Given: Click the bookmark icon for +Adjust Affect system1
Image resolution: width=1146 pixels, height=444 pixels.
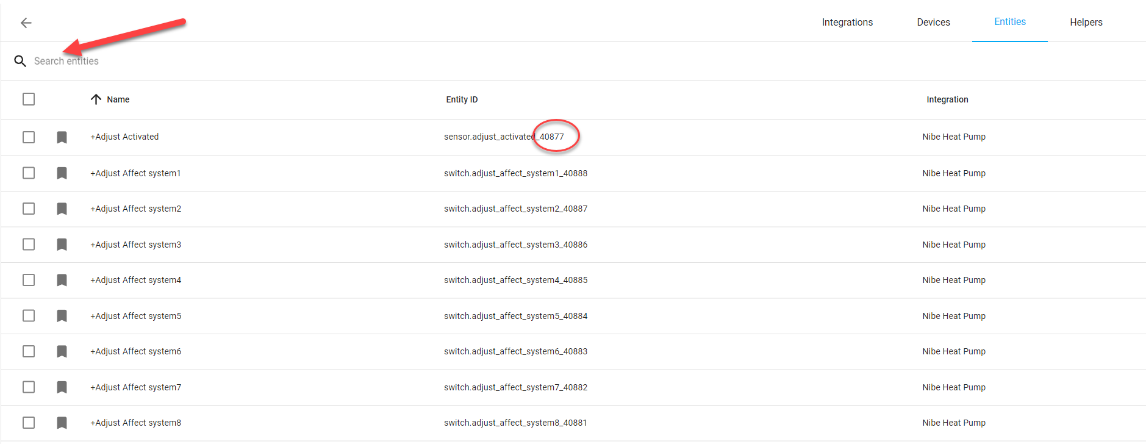Looking at the screenshot, I should [62, 173].
